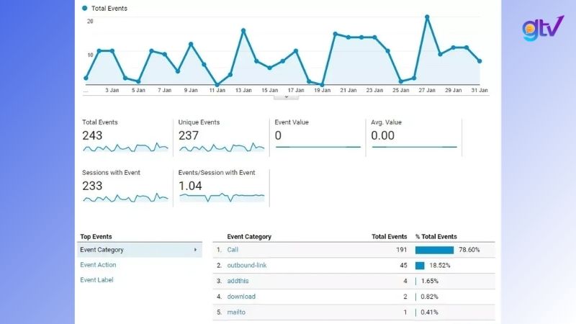Click the gtv logo
The width and height of the screenshot is (576, 324).
pyautogui.click(x=543, y=28)
